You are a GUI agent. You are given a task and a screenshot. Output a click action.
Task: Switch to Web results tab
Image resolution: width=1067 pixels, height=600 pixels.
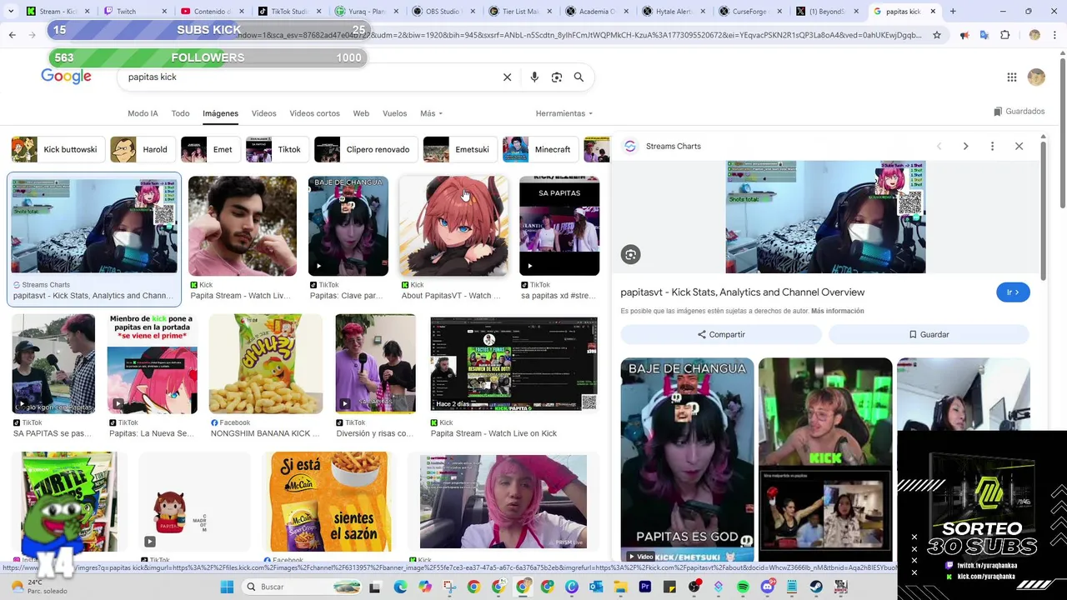361,113
